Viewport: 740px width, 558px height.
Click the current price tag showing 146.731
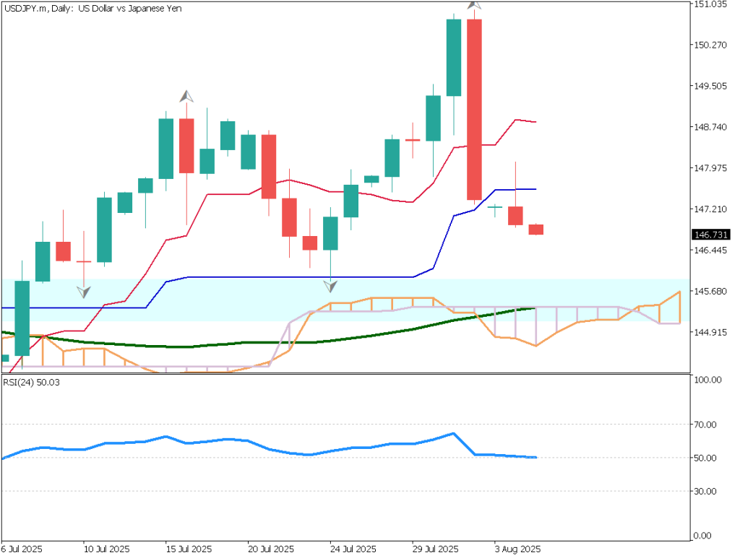point(710,234)
